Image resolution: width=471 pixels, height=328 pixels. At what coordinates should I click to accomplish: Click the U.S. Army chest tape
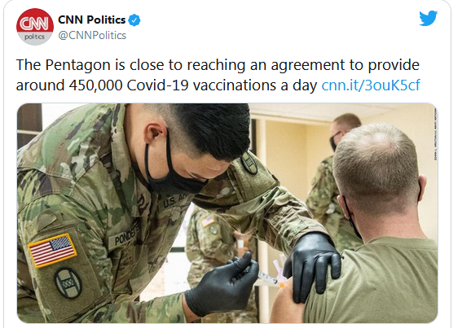pyautogui.click(x=175, y=200)
